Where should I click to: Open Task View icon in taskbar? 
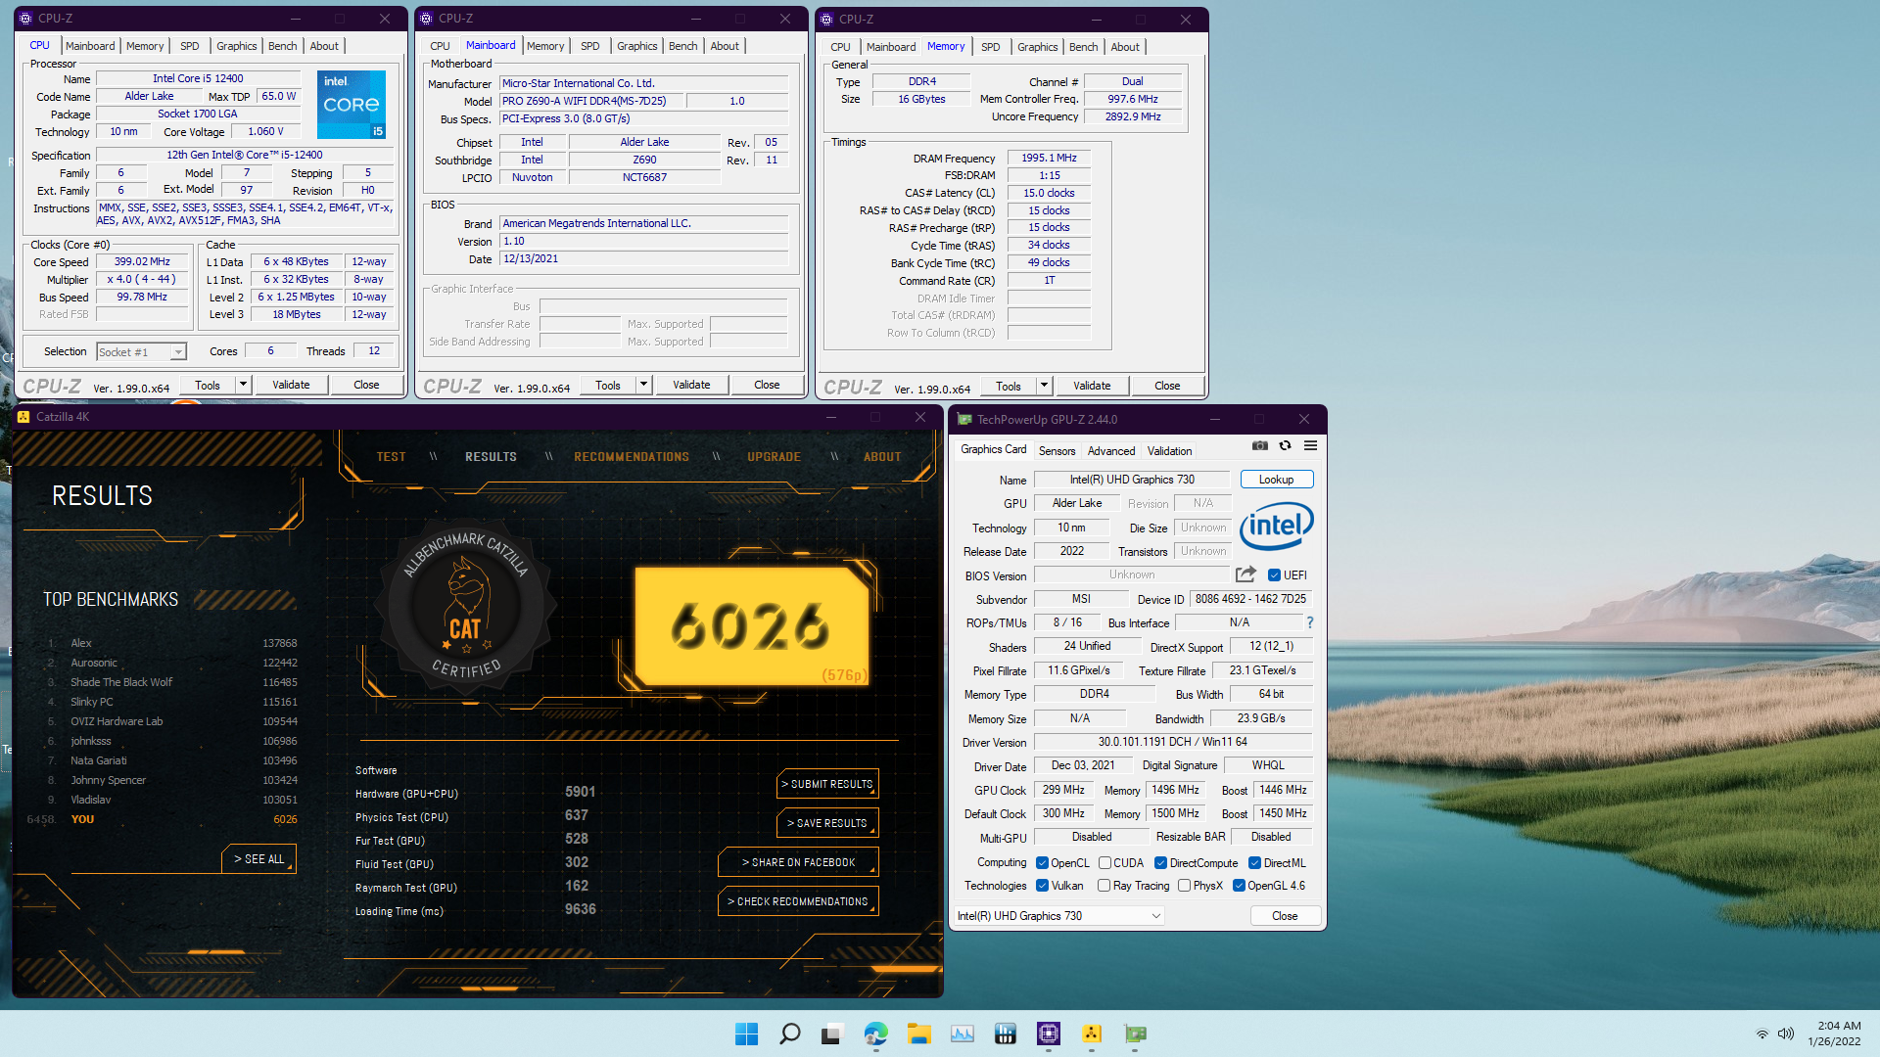coord(832,1034)
